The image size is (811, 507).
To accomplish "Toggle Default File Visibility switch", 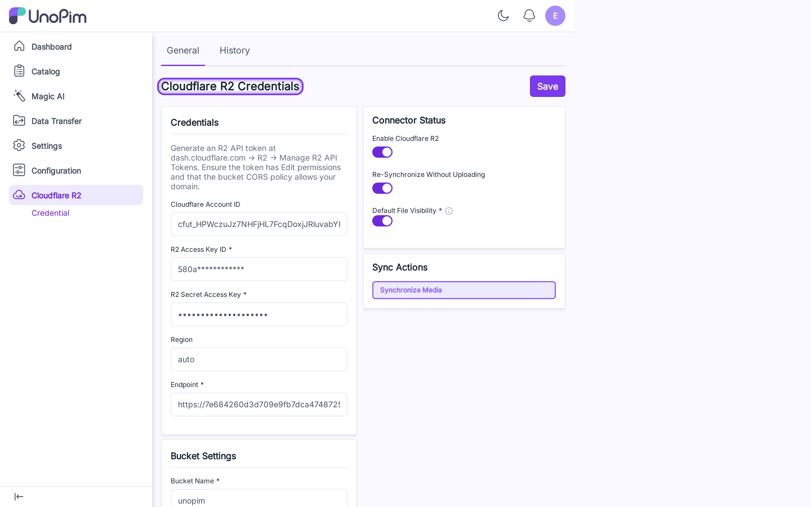I will click(x=382, y=221).
